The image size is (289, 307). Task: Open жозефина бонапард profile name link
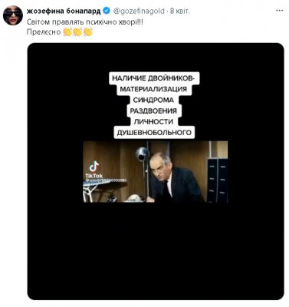[x=64, y=11]
